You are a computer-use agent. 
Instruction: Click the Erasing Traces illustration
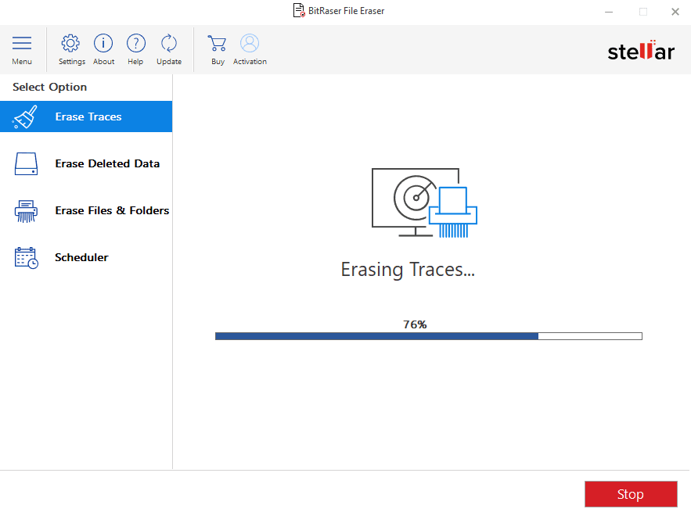pyautogui.click(x=425, y=201)
